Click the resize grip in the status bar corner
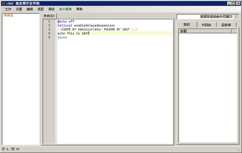 click(239, 150)
